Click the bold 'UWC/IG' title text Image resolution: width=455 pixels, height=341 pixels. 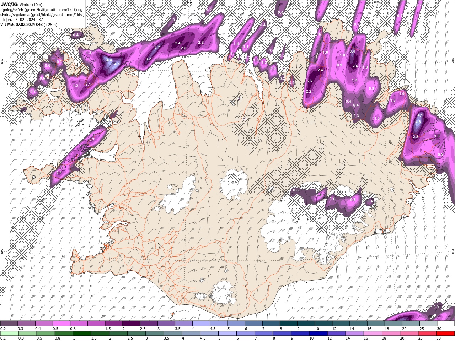[x=9, y=4]
